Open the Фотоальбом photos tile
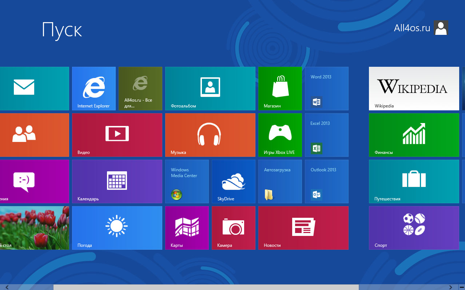This screenshot has height=290, width=465. (x=210, y=89)
